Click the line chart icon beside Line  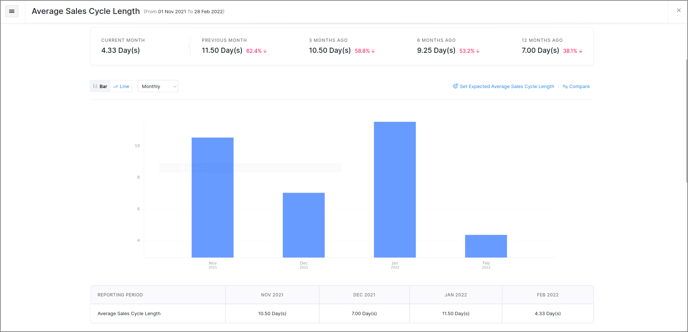click(x=115, y=87)
